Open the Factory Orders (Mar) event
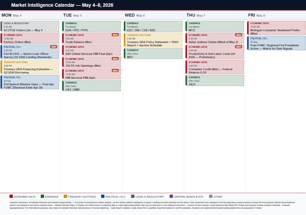 tap(30, 38)
